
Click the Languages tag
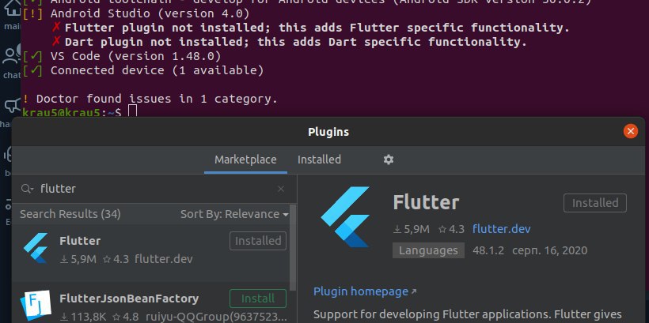[x=428, y=250]
